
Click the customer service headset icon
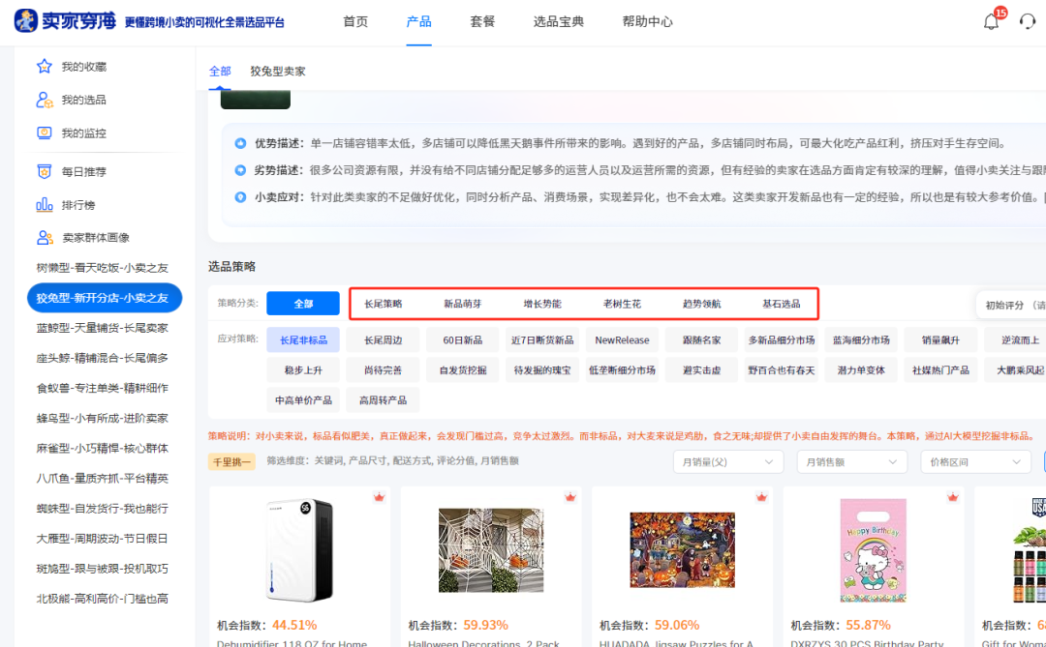[x=1029, y=21]
